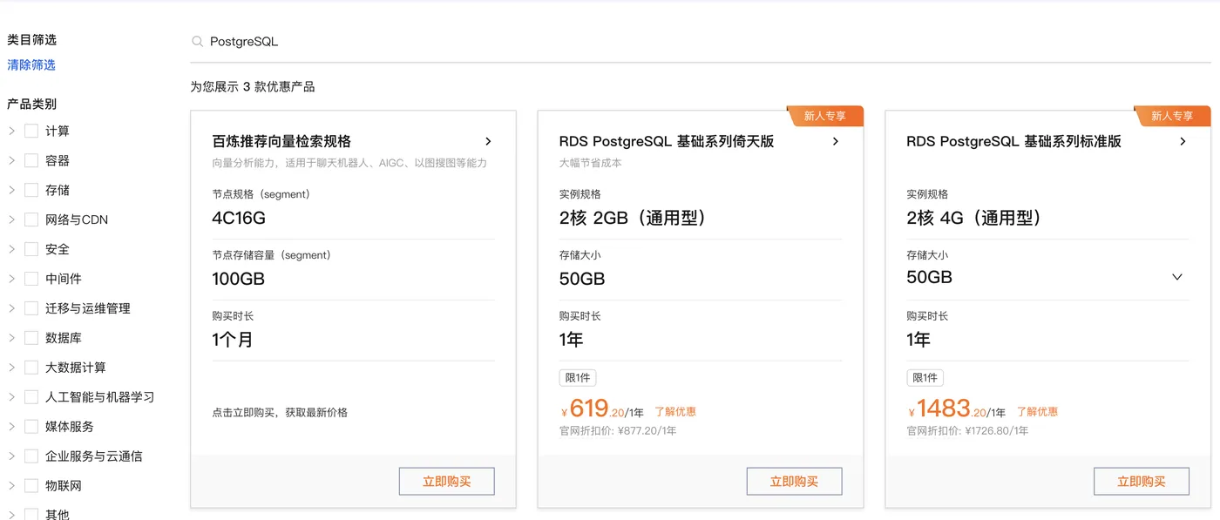The image size is (1220, 520).
Task: Check the 物联网 category checkbox
Action: click(x=30, y=485)
